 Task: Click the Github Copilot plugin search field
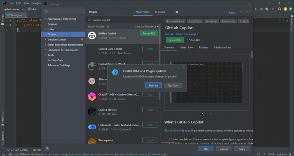(x=123, y=20)
